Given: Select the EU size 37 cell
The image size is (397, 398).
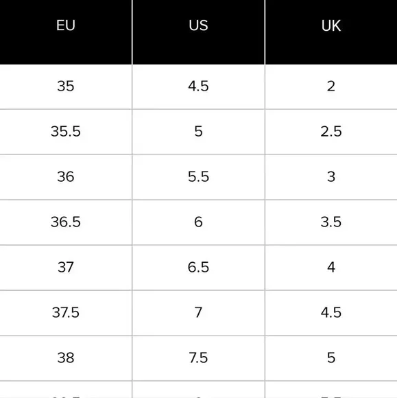Looking at the screenshot, I should click(x=66, y=268).
